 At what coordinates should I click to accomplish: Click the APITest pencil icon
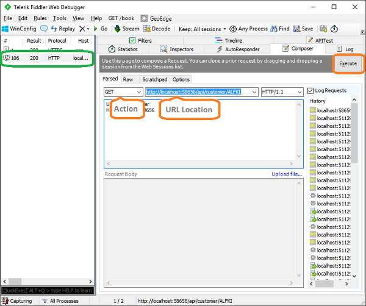(310, 40)
